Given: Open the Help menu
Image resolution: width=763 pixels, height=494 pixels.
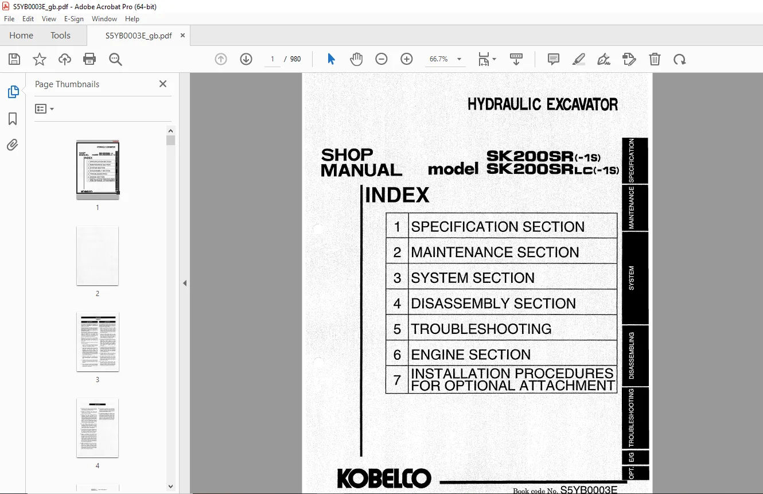Looking at the screenshot, I should [133, 19].
